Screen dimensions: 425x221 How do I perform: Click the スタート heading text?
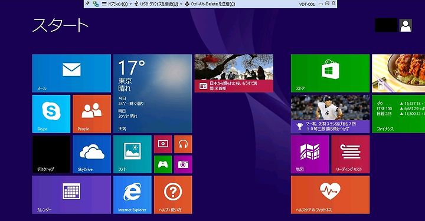pos(60,26)
